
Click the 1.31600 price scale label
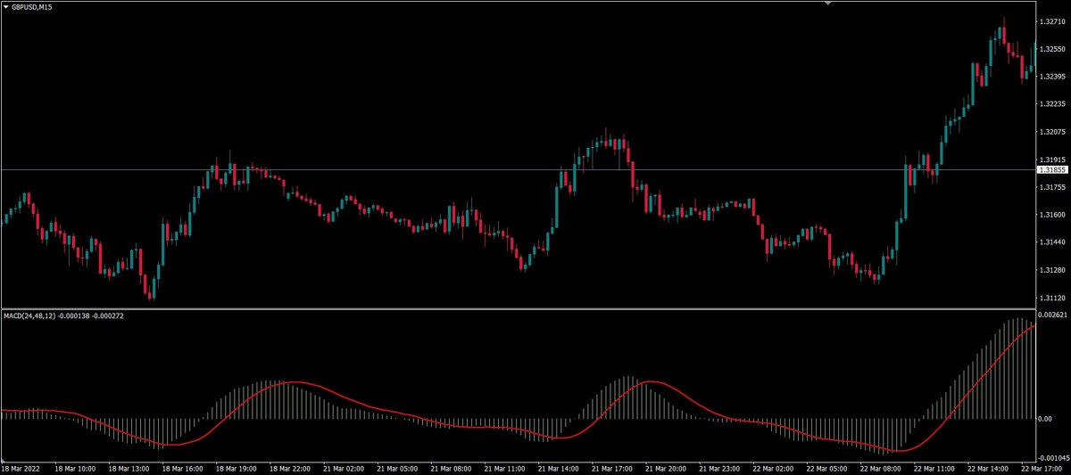tap(1051, 215)
